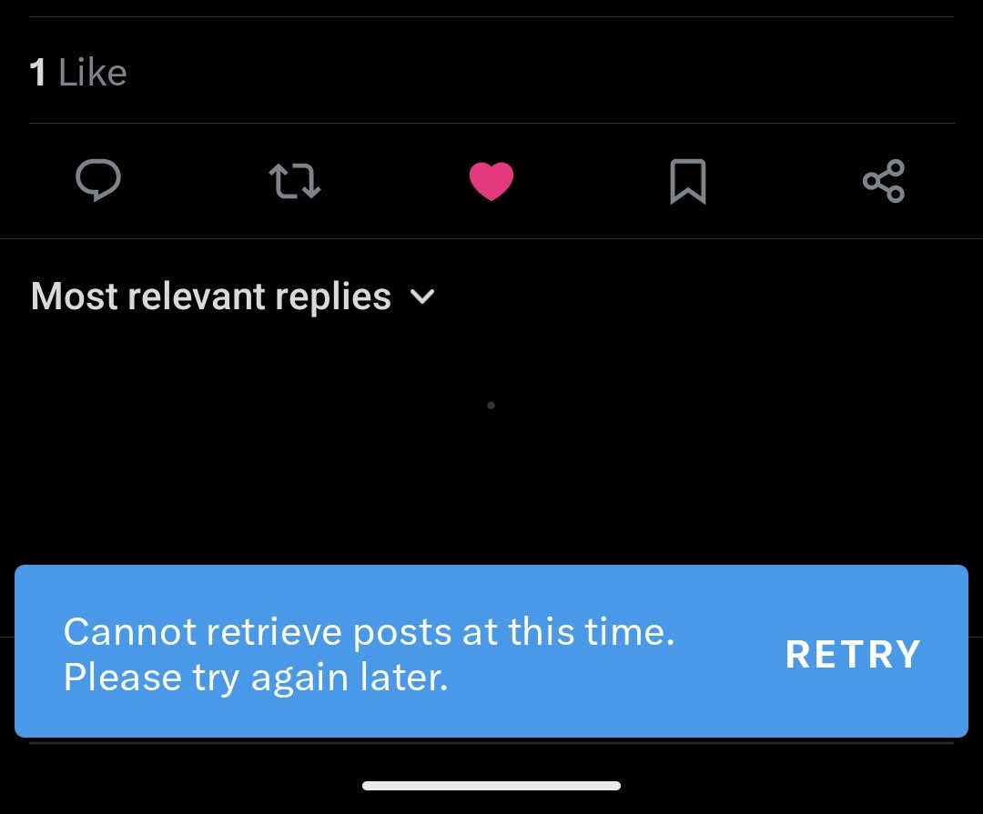View who liked via '1 Like'
This screenshot has height=814, width=983.
[78, 72]
